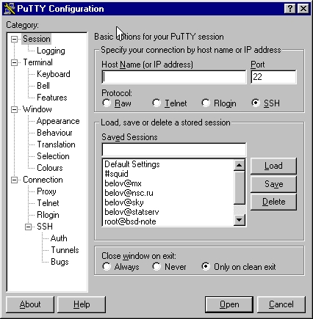
Task: Collapse the SSH subtree expander
Action: pos(28,227)
